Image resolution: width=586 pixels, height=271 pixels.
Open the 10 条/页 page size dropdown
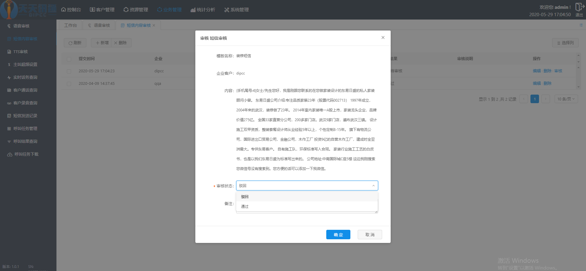(x=566, y=99)
